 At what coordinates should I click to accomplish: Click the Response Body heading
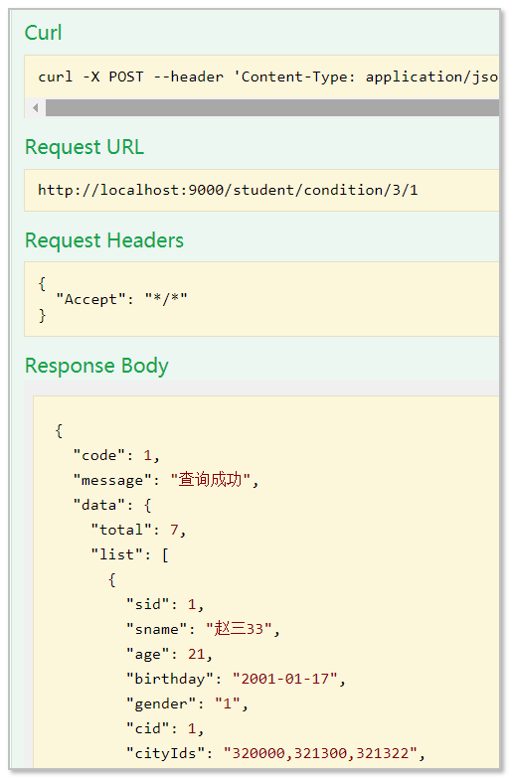click(x=96, y=366)
